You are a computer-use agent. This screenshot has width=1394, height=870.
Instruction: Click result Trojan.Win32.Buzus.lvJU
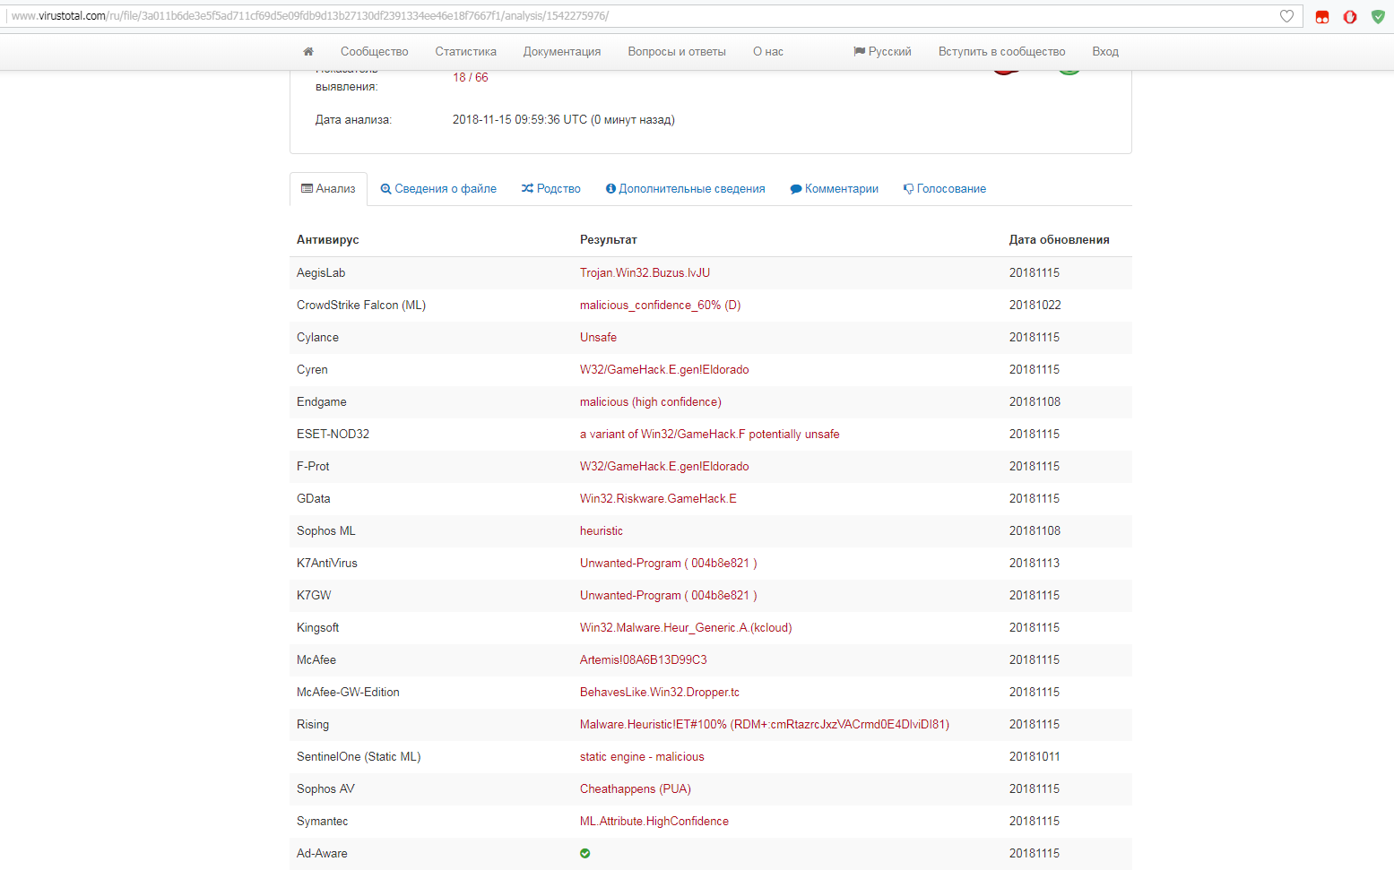[645, 273]
